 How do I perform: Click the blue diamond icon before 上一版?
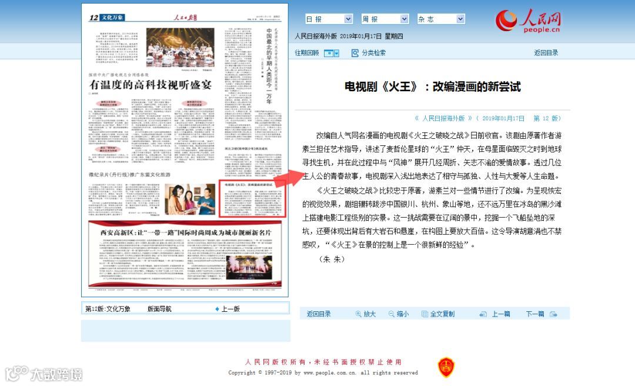[x=217, y=309]
